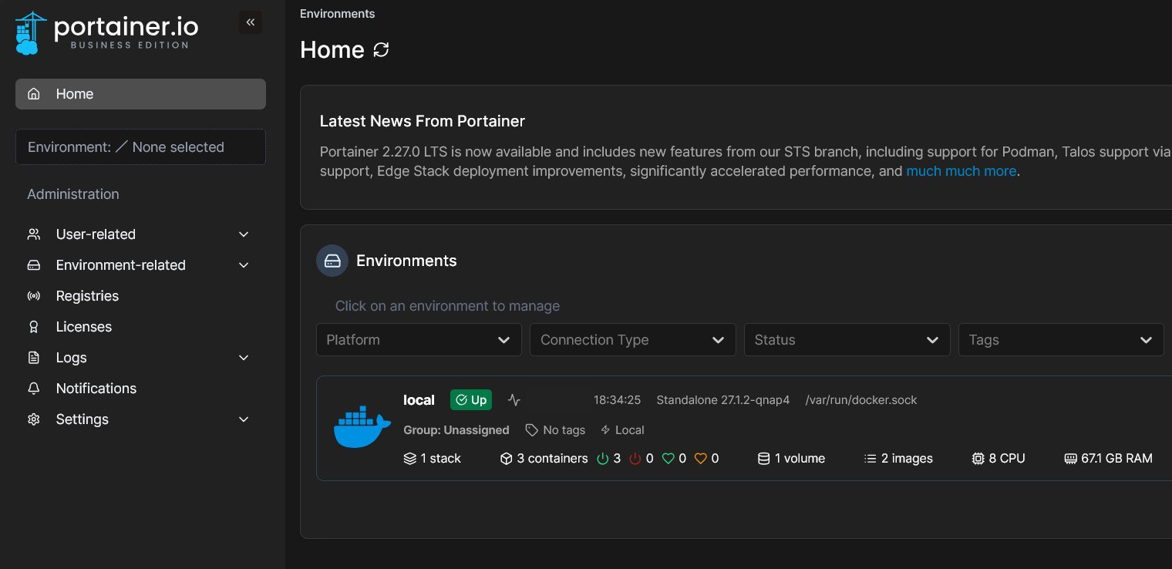Click the RAM memory icon
Image resolution: width=1172 pixels, height=569 pixels.
[x=1070, y=458]
